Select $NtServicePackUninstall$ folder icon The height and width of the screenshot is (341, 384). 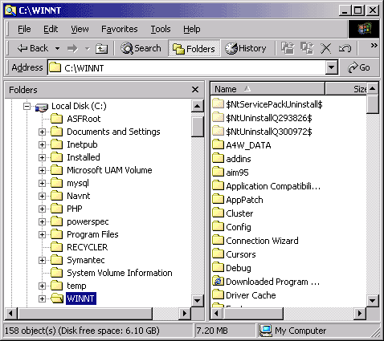coord(218,104)
